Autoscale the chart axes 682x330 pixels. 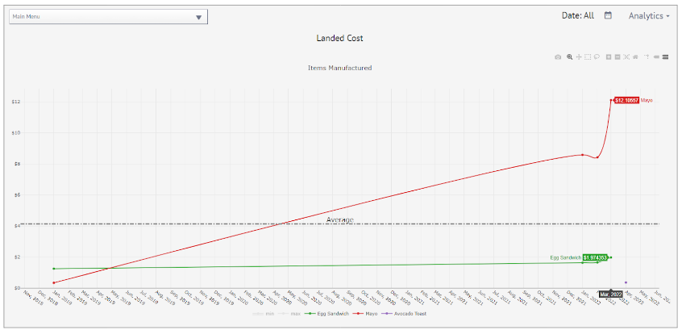(626, 57)
